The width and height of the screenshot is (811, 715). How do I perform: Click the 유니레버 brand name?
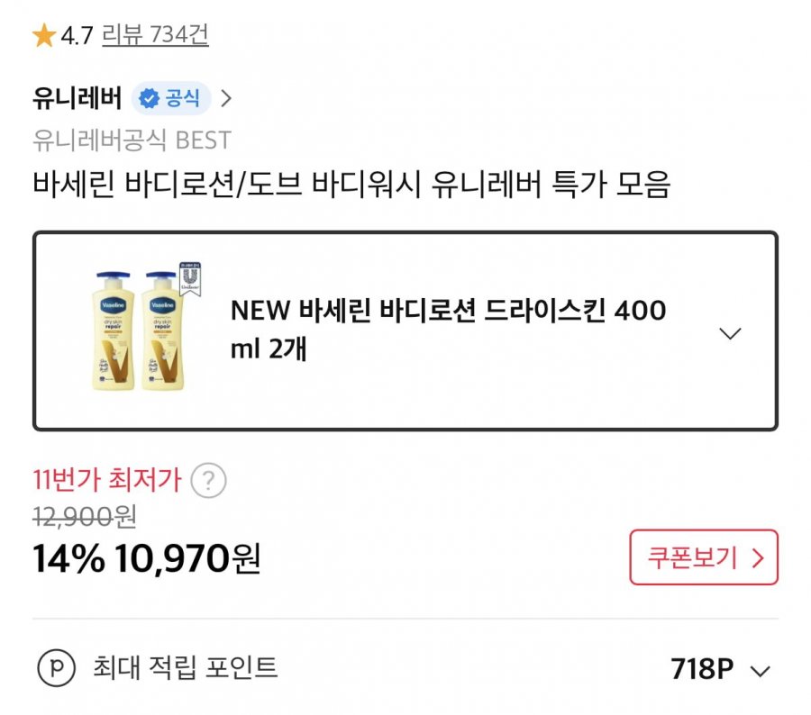click(x=77, y=98)
